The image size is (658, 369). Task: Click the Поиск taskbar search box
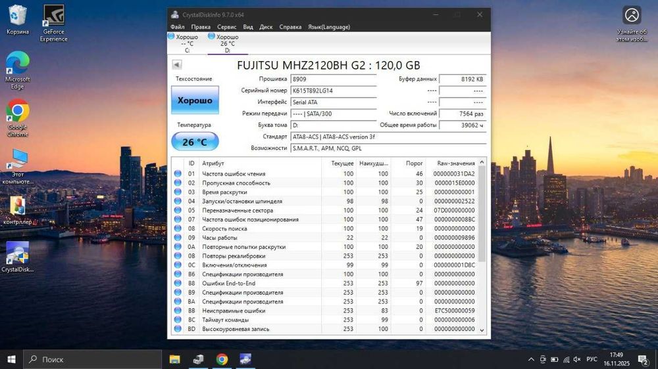tap(92, 359)
